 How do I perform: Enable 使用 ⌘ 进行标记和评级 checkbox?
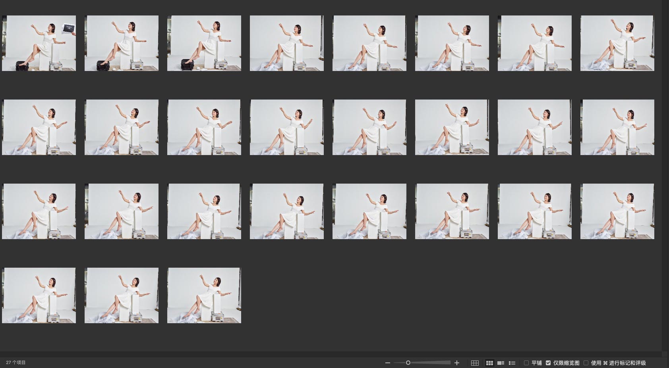[586, 363]
